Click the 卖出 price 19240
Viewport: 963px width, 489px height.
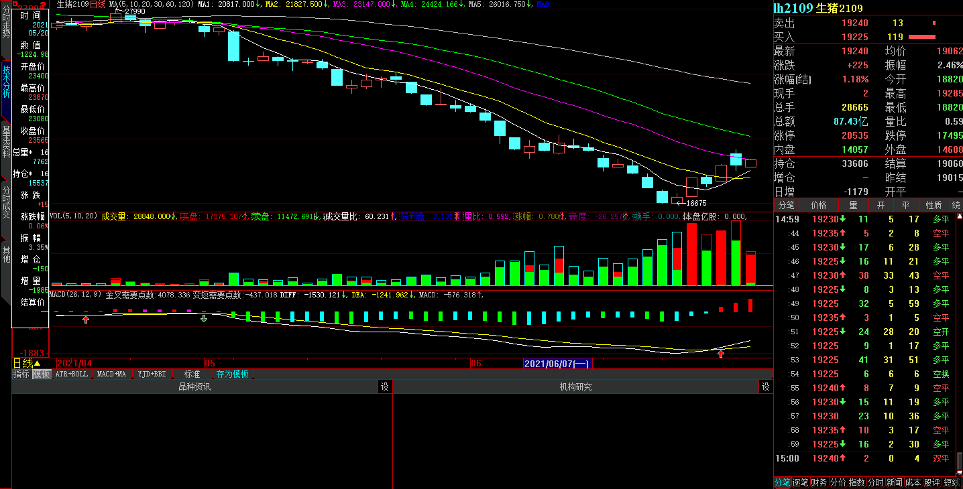coord(855,23)
